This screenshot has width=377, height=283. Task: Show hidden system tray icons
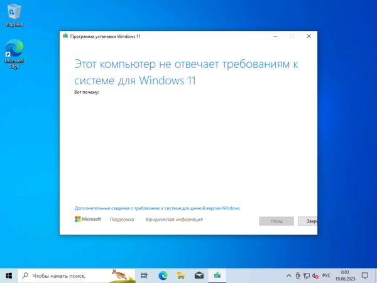[x=289, y=276]
